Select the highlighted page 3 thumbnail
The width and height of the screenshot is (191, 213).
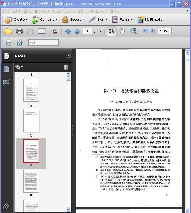pos(31,151)
